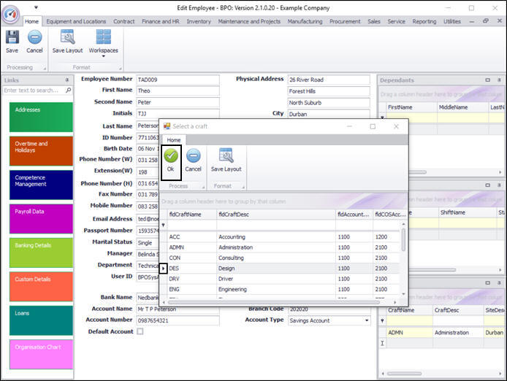The width and height of the screenshot is (507, 381).
Task: Click the City field showing Durban
Action: [x=329, y=114]
